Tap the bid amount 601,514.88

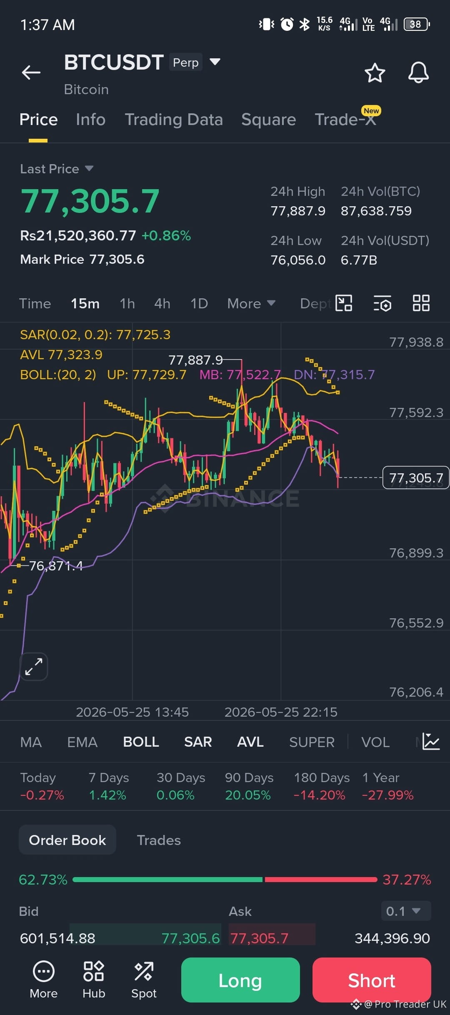pyautogui.click(x=57, y=938)
